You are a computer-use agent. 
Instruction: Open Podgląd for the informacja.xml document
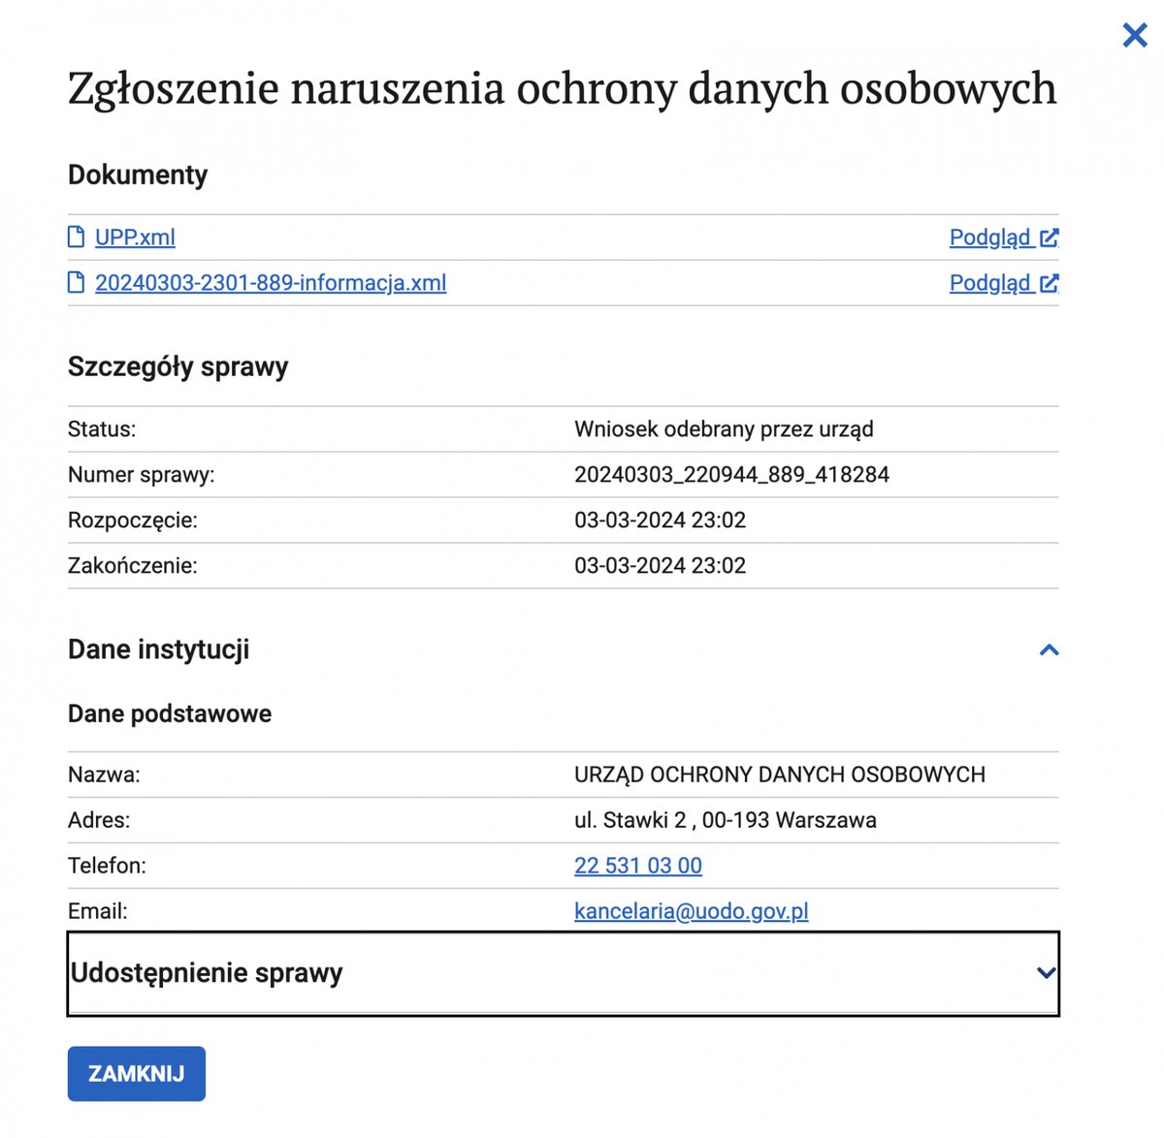pyautogui.click(x=989, y=283)
